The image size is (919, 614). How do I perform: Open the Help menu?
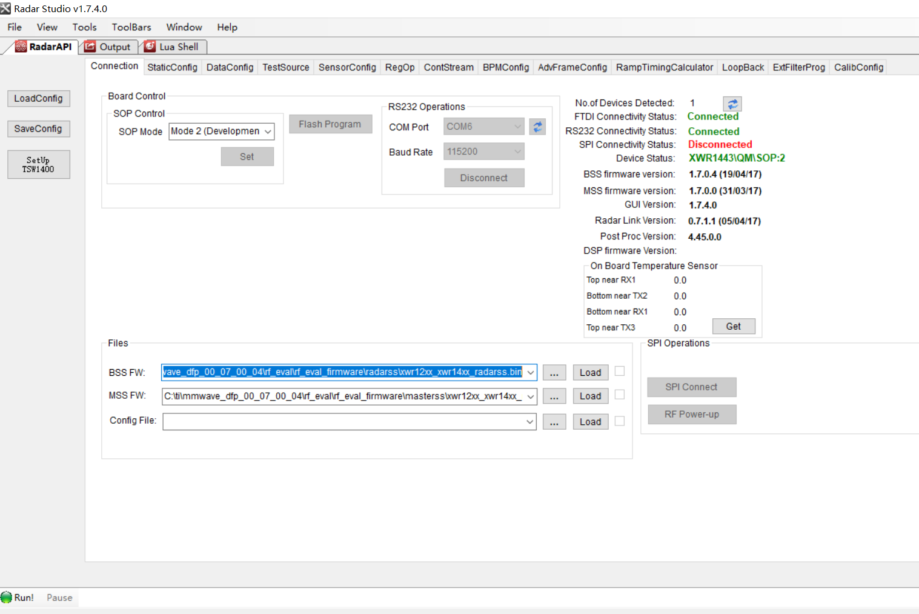click(x=227, y=27)
